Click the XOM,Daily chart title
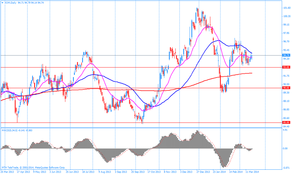Viewport: 292px width, 174px height. [x=11, y=3]
